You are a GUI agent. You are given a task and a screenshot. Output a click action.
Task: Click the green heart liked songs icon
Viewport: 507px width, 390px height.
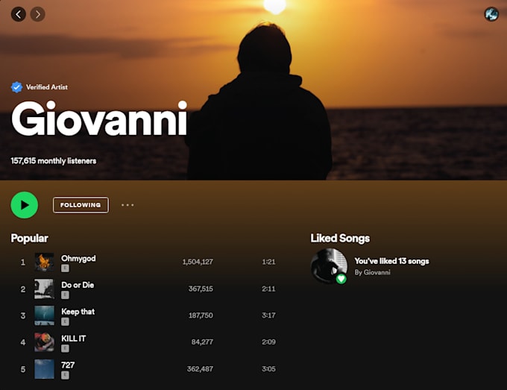341,279
